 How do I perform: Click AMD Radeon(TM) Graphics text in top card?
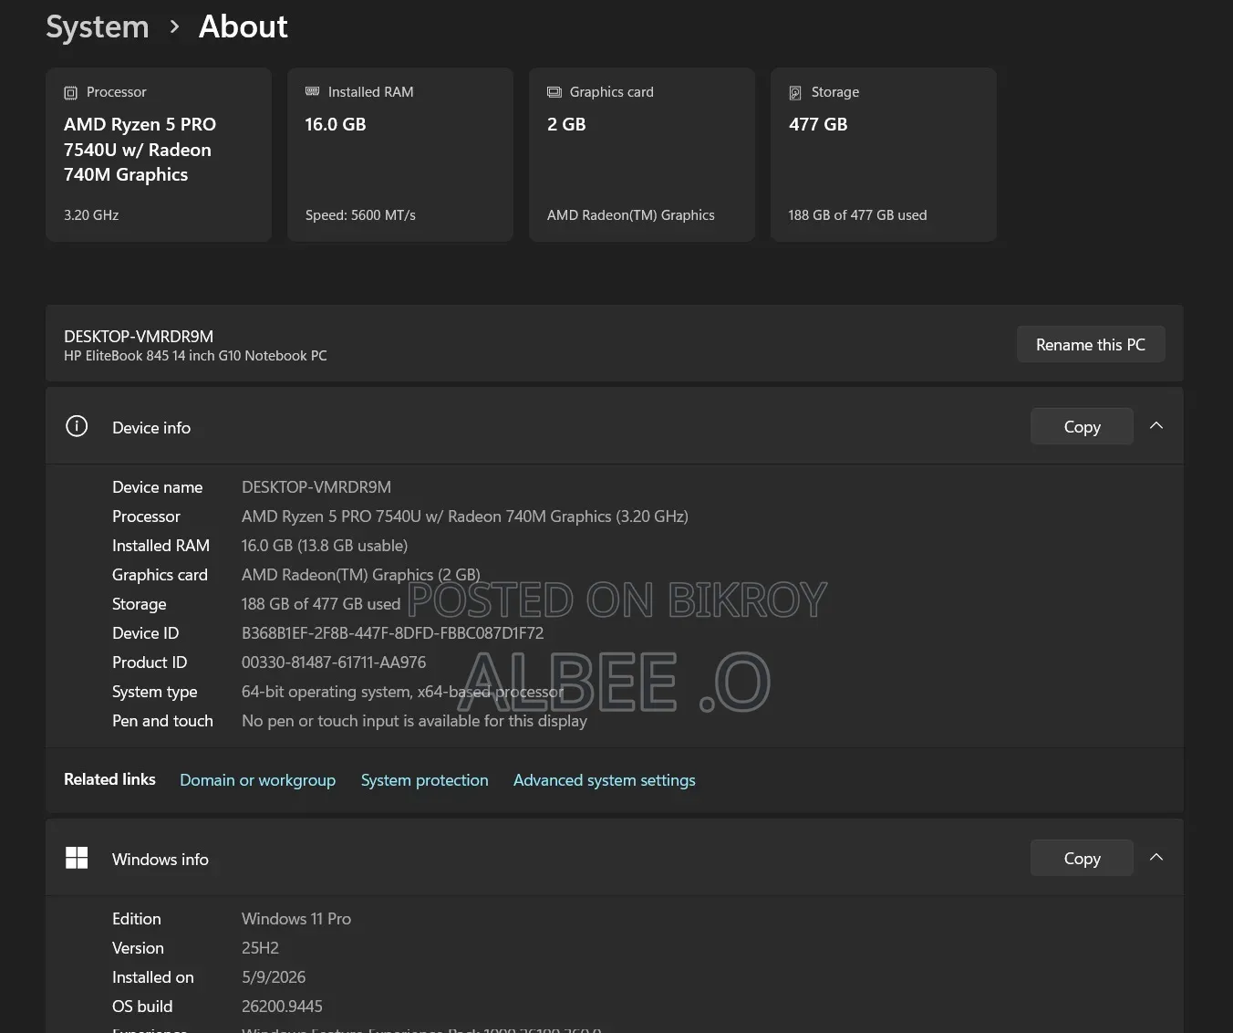[631, 215]
